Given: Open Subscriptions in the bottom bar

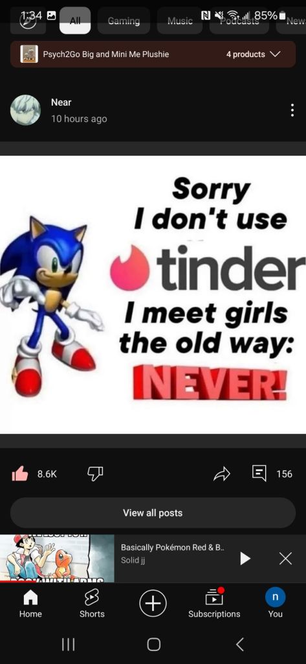Looking at the screenshot, I should [x=214, y=604].
